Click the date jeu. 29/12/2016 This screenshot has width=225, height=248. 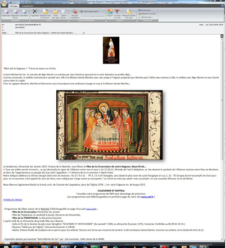tap(214, 25)
